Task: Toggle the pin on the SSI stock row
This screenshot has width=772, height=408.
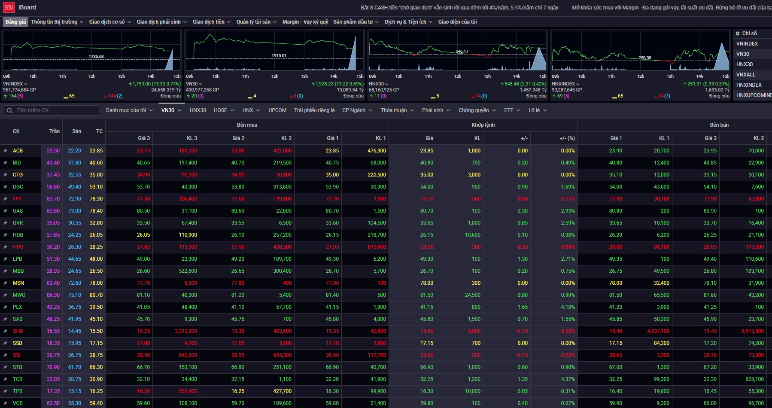Action: [5, 355]
